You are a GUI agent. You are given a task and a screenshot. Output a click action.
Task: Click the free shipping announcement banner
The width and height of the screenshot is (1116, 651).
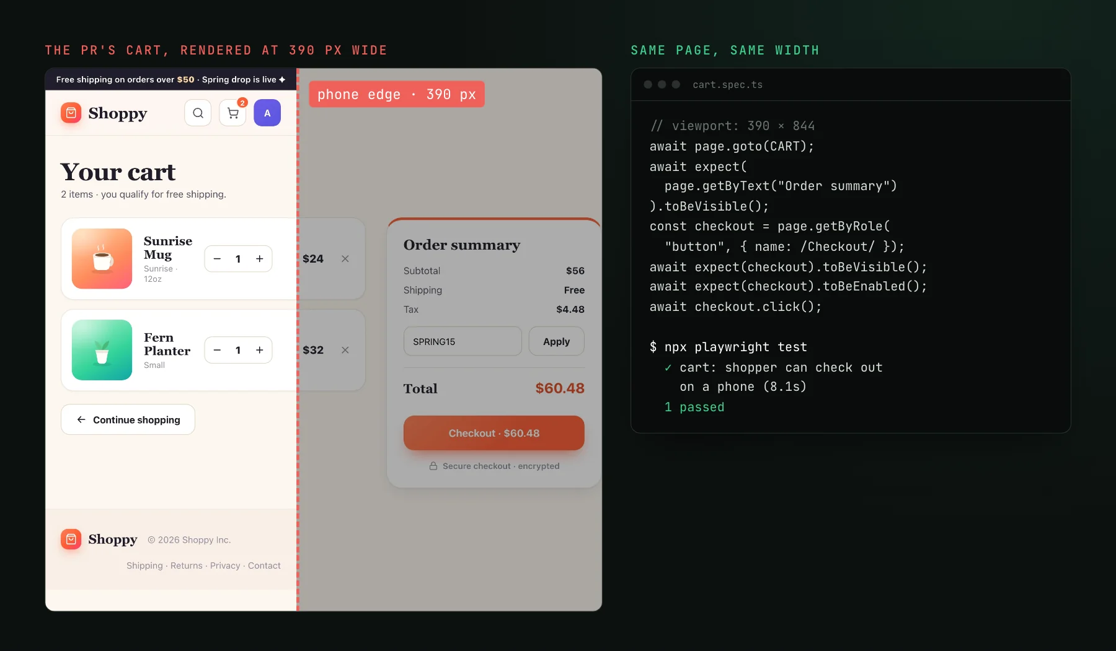point(171,79)
